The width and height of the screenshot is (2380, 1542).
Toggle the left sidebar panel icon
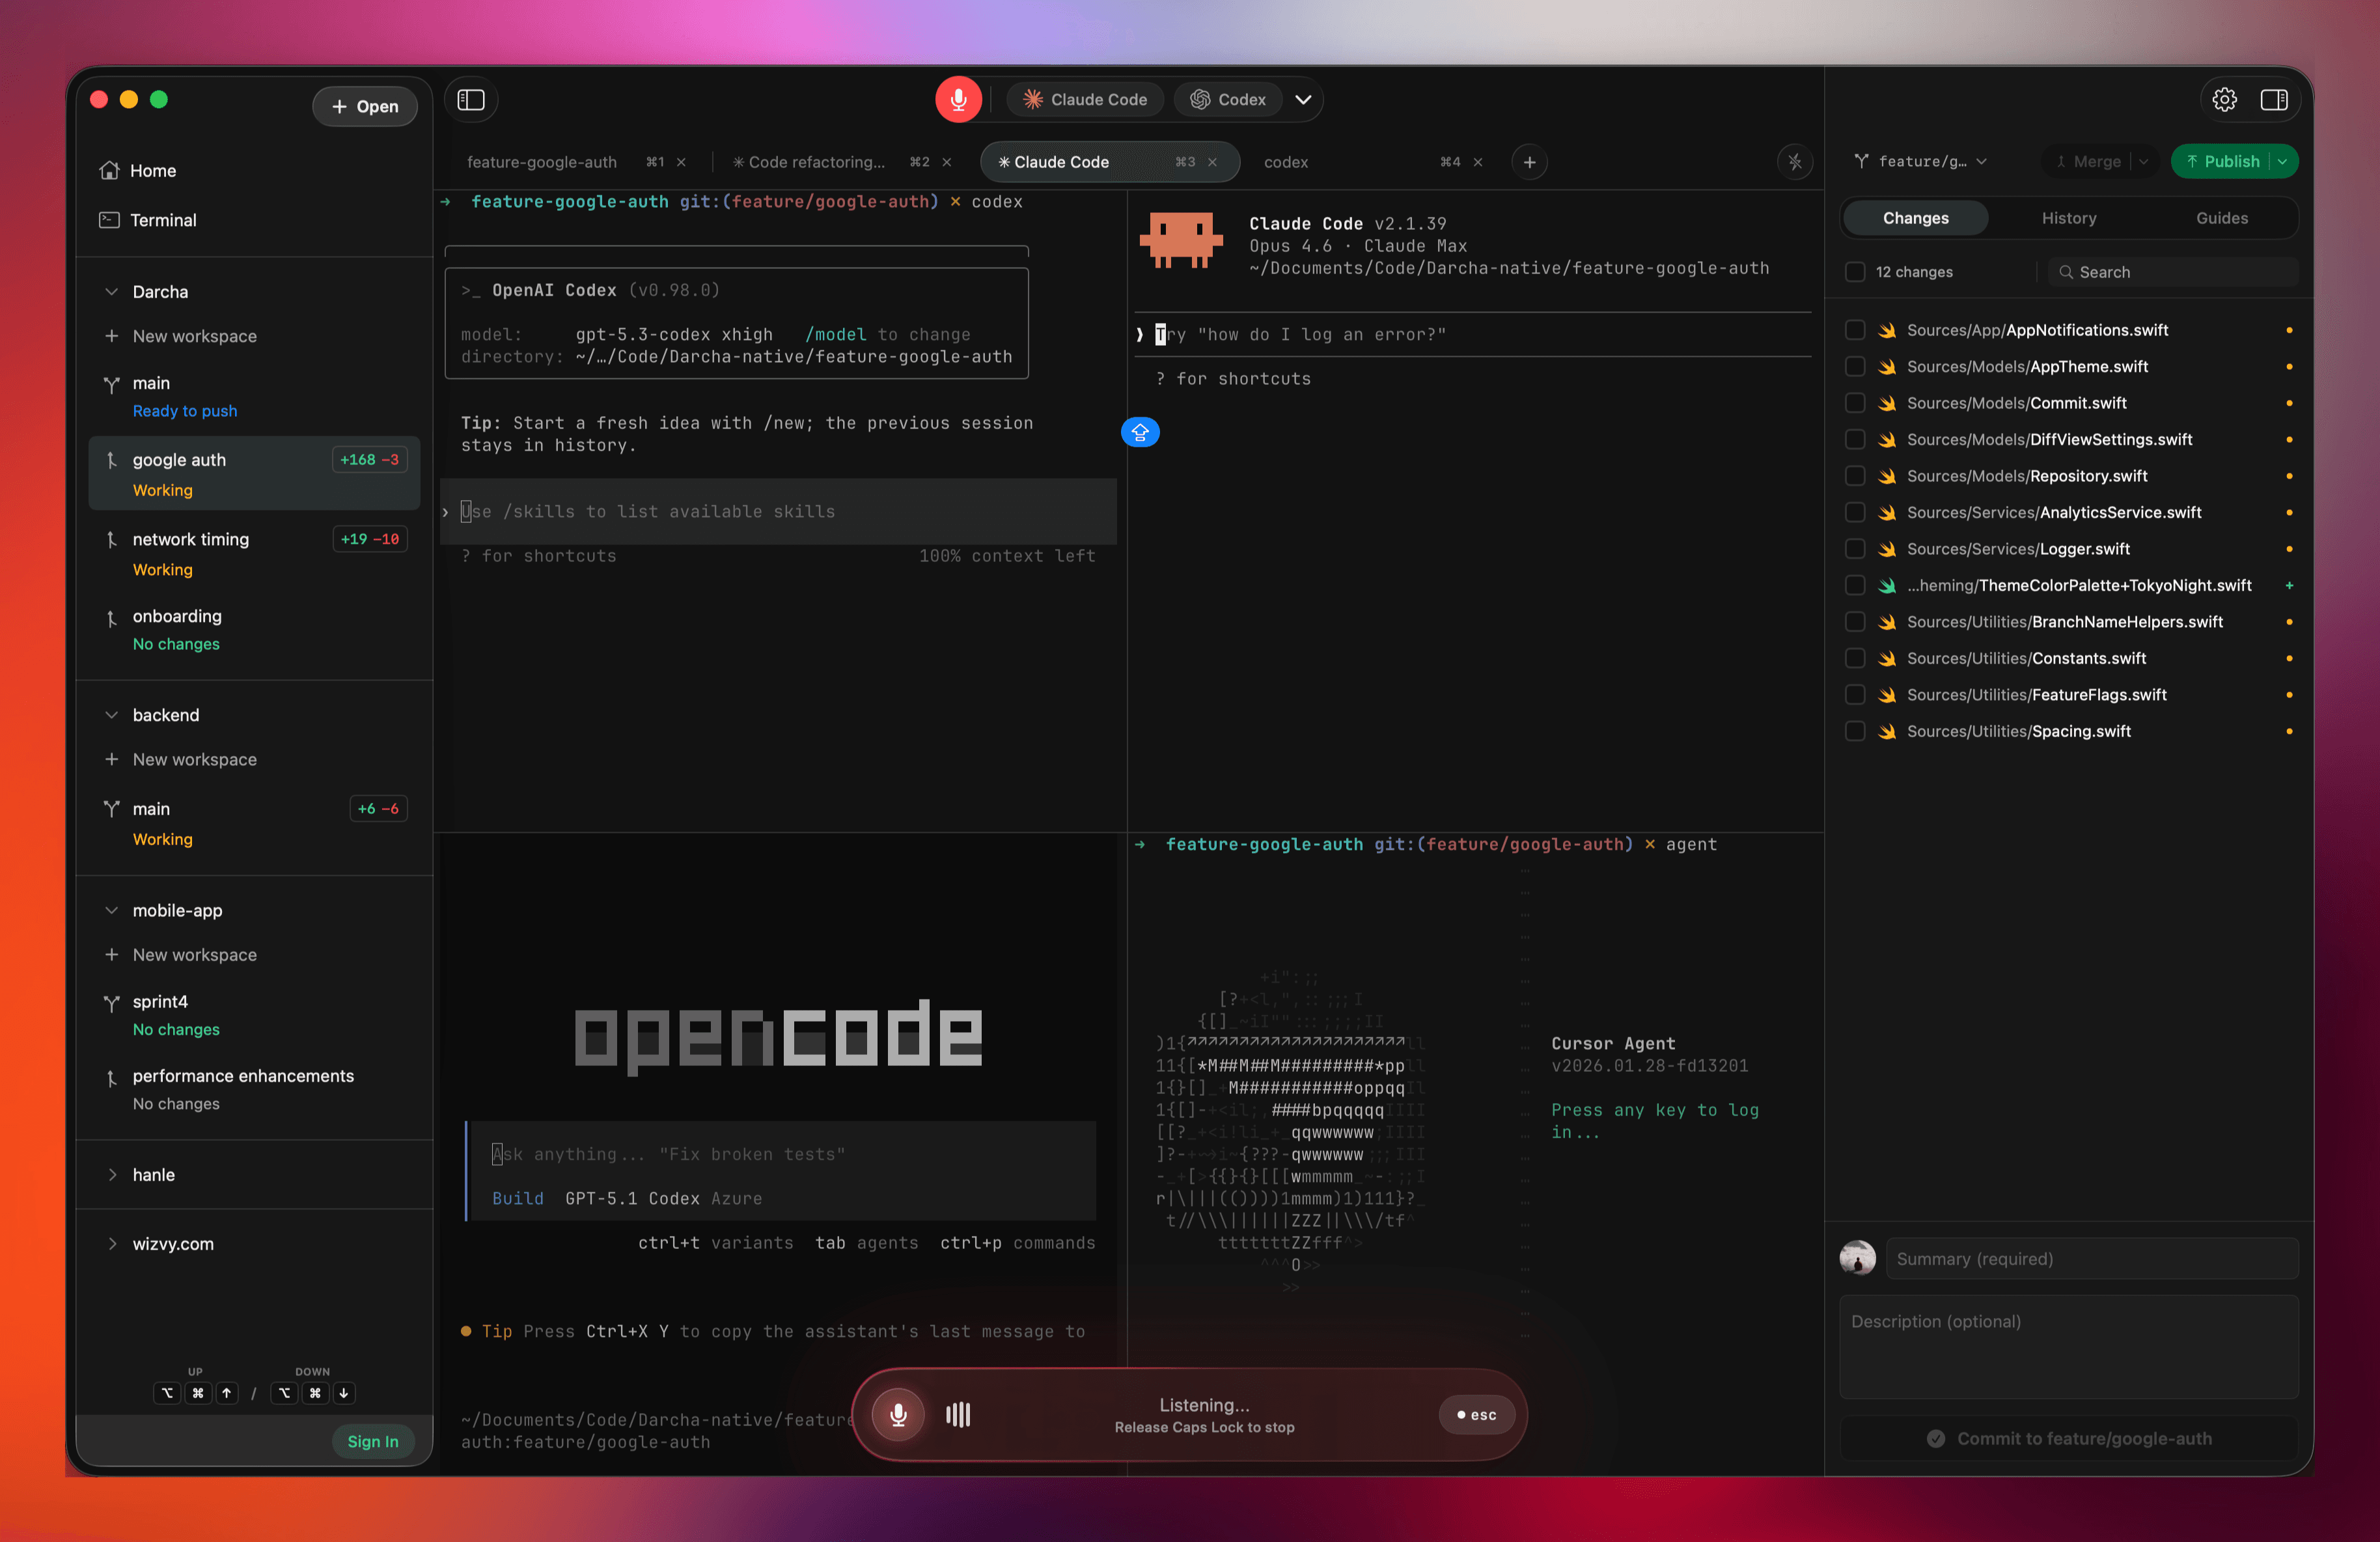[471, 99]
